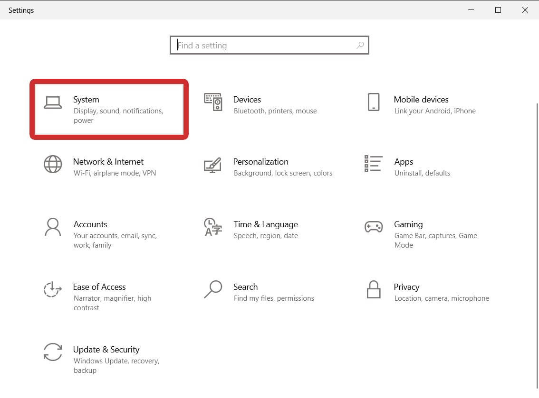Click the Gaming controller icon
This screenshot has width=539, height=398.
tap(374, 227)
